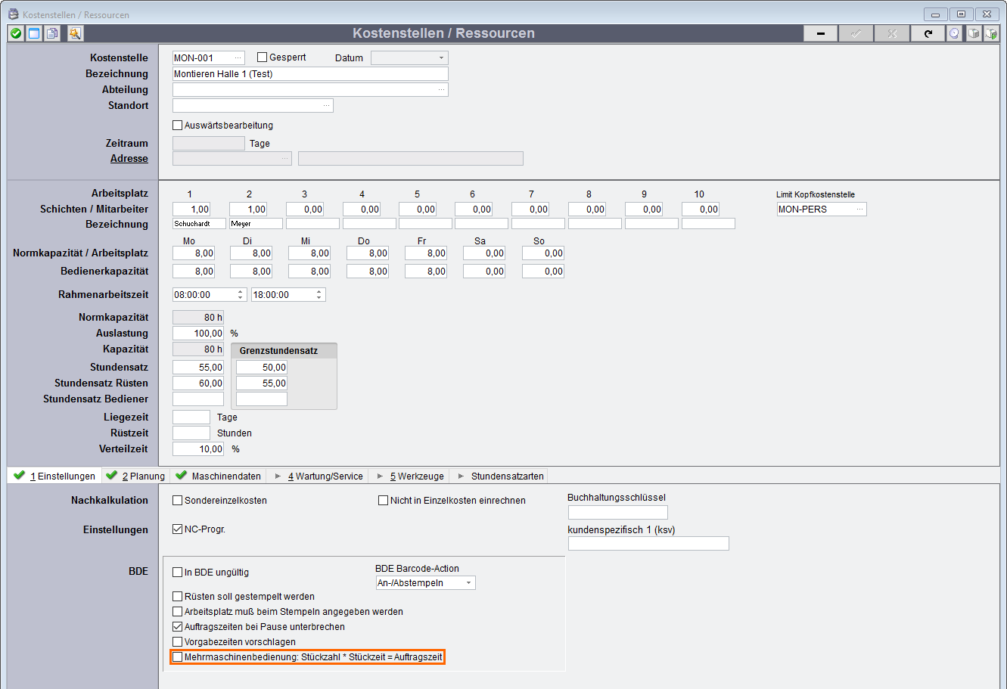The height and width of the screenshot is (689, 1007).
Task: Enable Vorgabezeiten vorschlagen checkbox
Action: tap(178, 642)
